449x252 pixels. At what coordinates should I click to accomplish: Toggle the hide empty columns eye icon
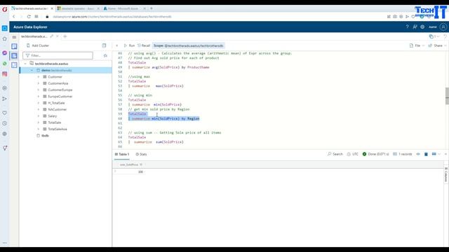click(418, 154)
